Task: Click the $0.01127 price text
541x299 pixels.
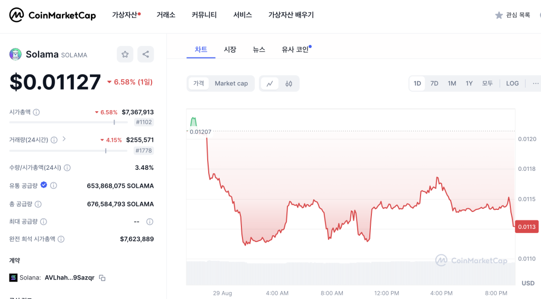Action: [55, 82]
